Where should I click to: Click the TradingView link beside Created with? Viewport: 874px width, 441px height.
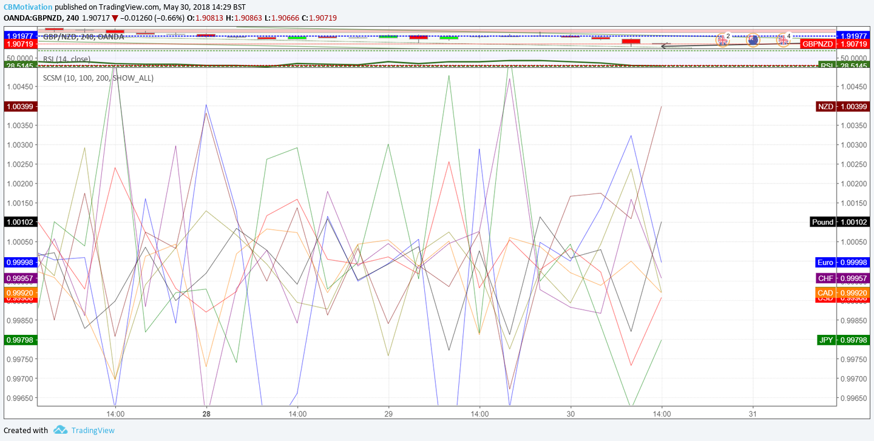92,430
